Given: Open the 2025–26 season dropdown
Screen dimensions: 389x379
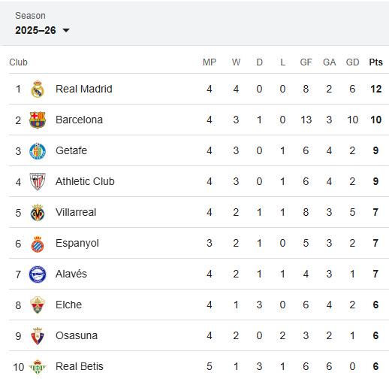Looking at the screenshot, I should point(42,30).
